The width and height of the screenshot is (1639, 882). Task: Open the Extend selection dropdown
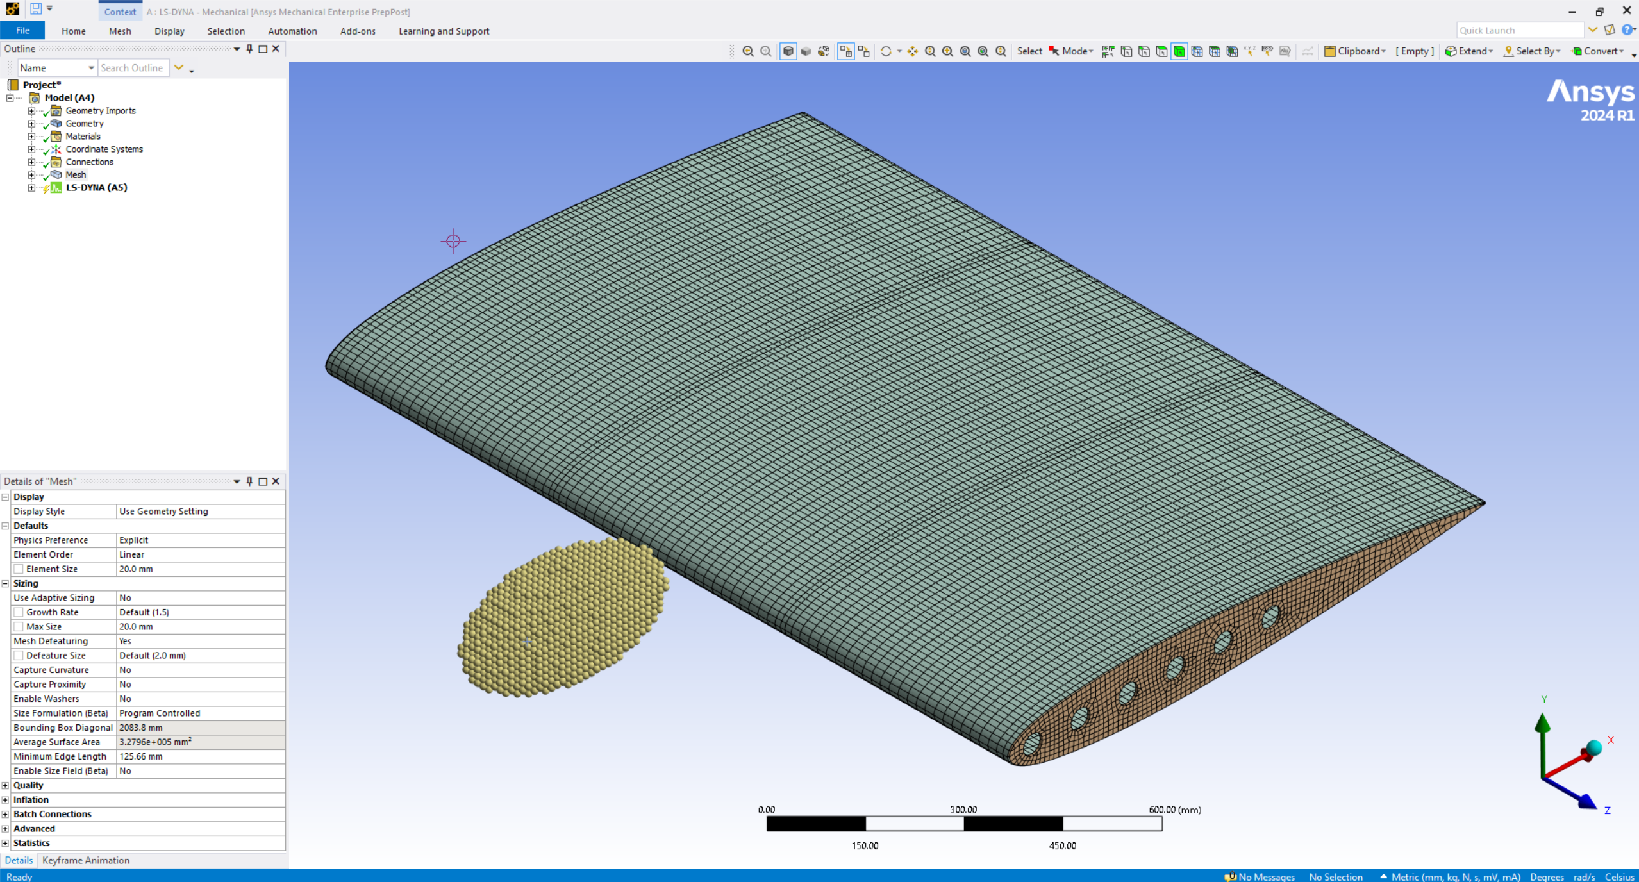(1470, 51)
